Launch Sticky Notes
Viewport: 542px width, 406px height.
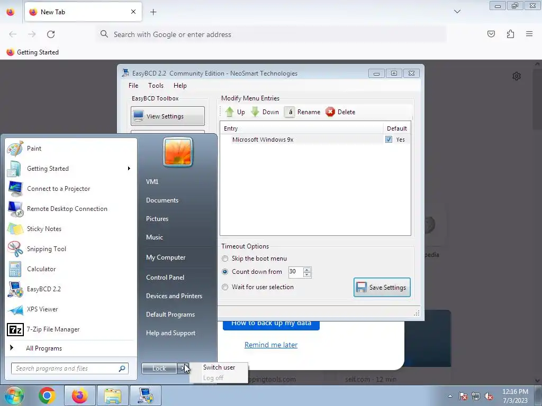pos(71,229)
